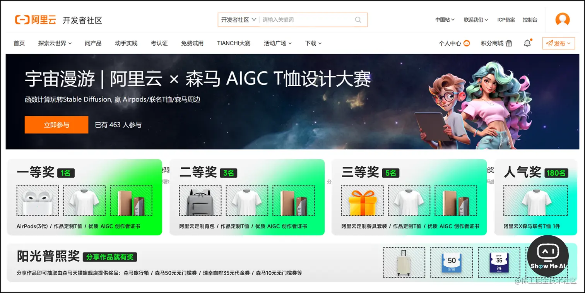This screenshot has height=293, width=585.
Task: Click the Aliyun logo
Action: tap(36, 20)
